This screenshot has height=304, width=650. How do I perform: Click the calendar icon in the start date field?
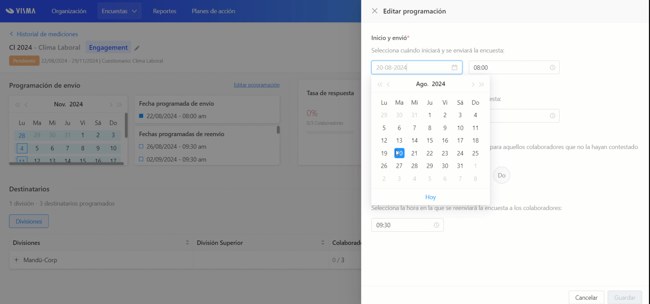pos(454,67)
